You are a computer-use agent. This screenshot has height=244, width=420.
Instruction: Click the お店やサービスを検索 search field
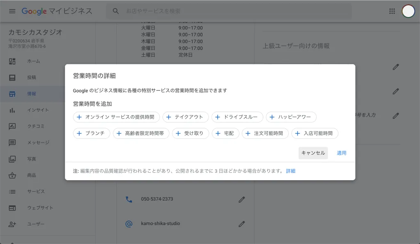pos(229,11)
